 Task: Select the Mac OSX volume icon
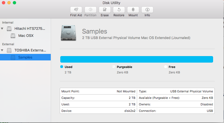13,35
